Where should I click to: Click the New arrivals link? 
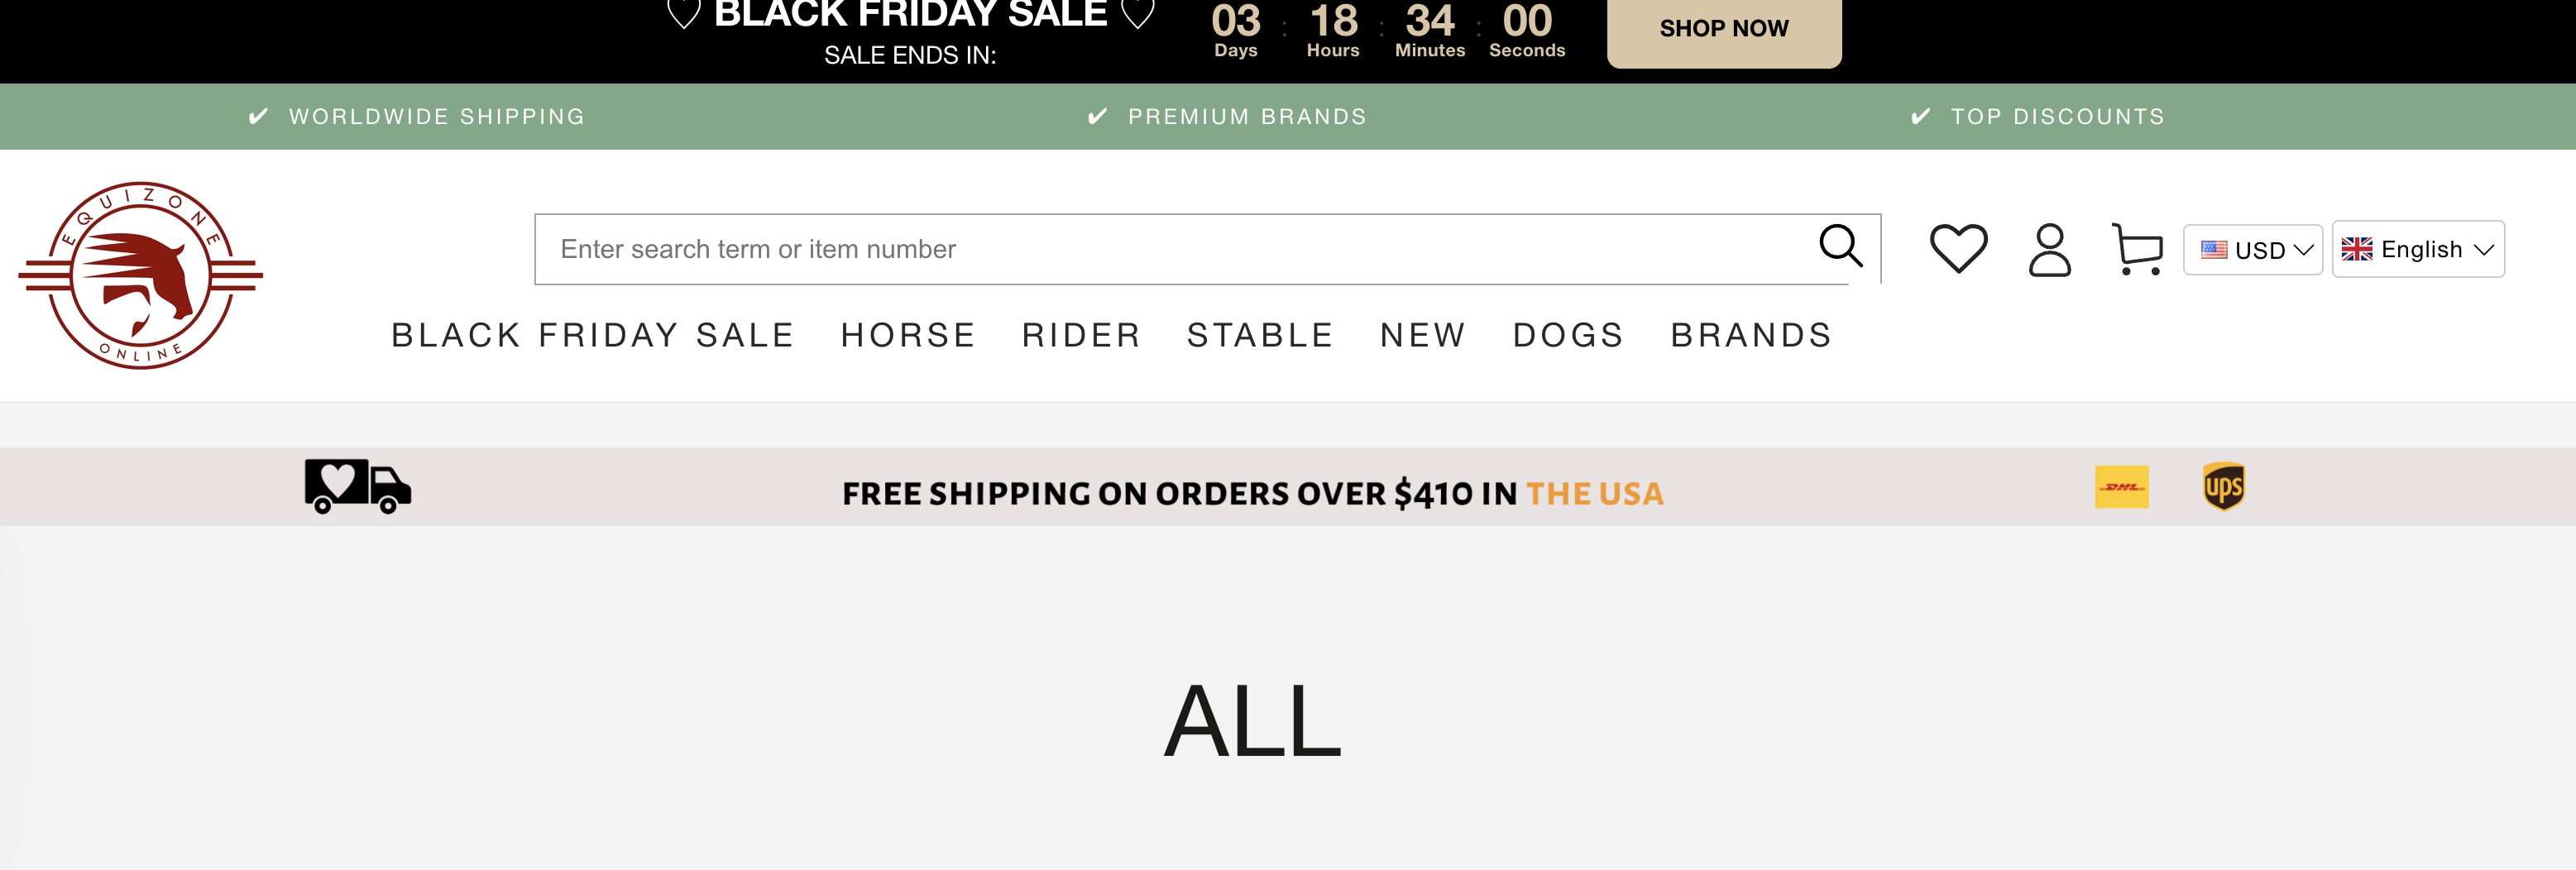pyautogui.click(x=1423, y=335)
